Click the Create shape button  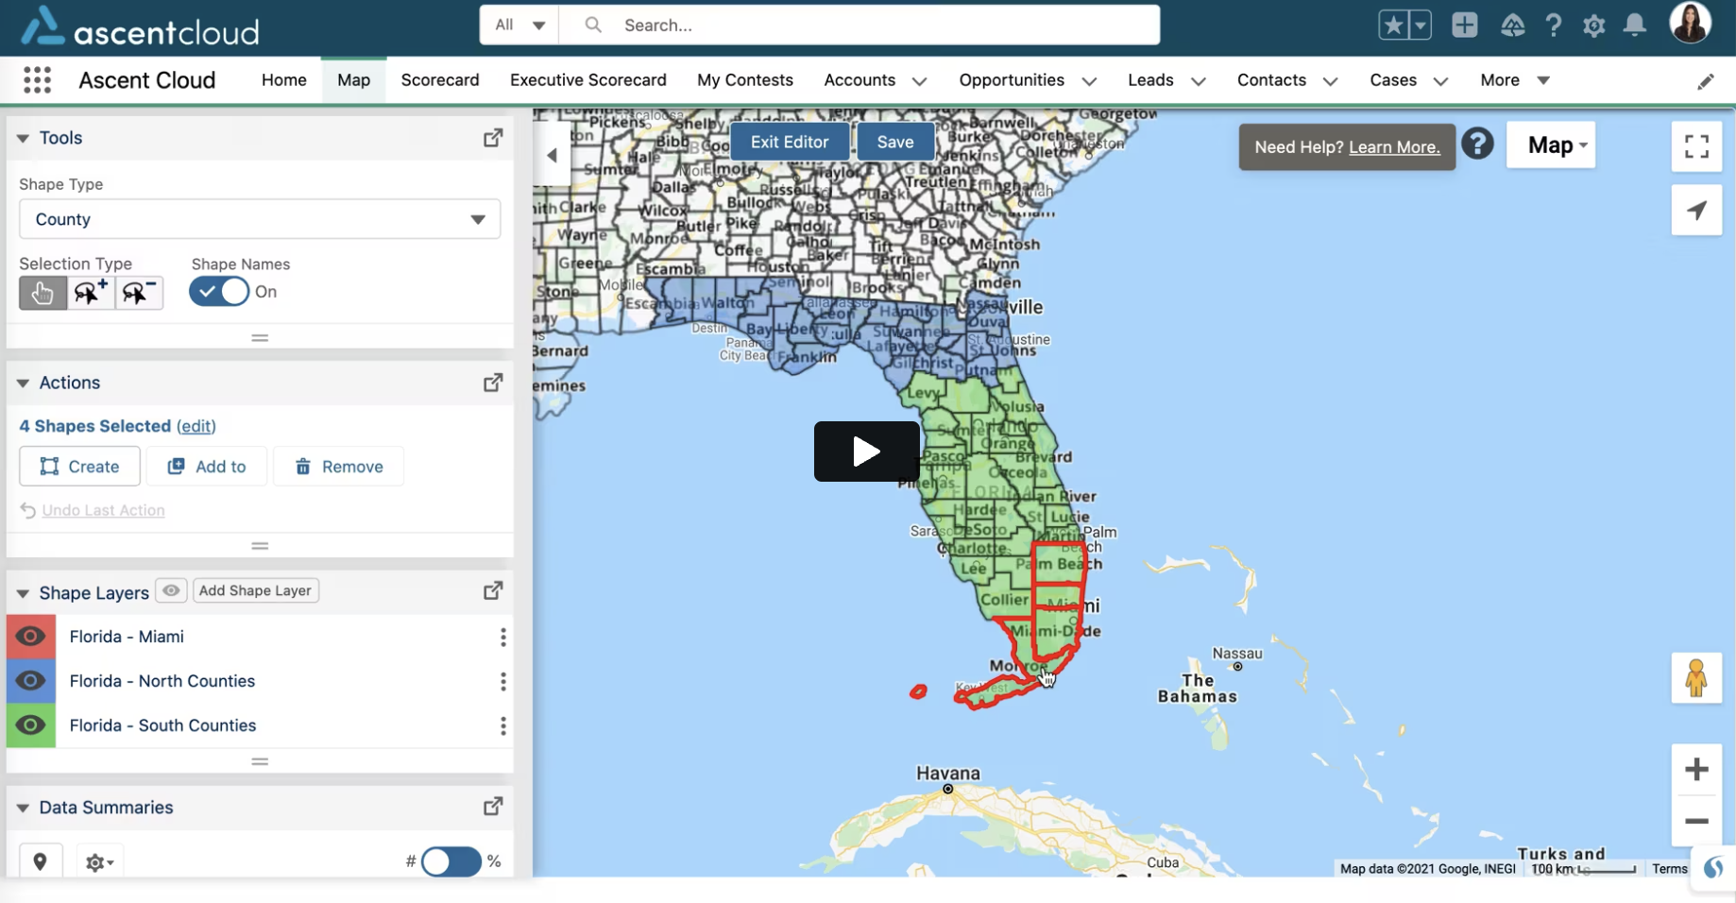pyautogui.click(x=79, y=467)
